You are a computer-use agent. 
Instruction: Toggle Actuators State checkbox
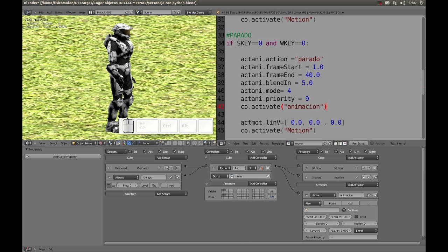(366, 152)
